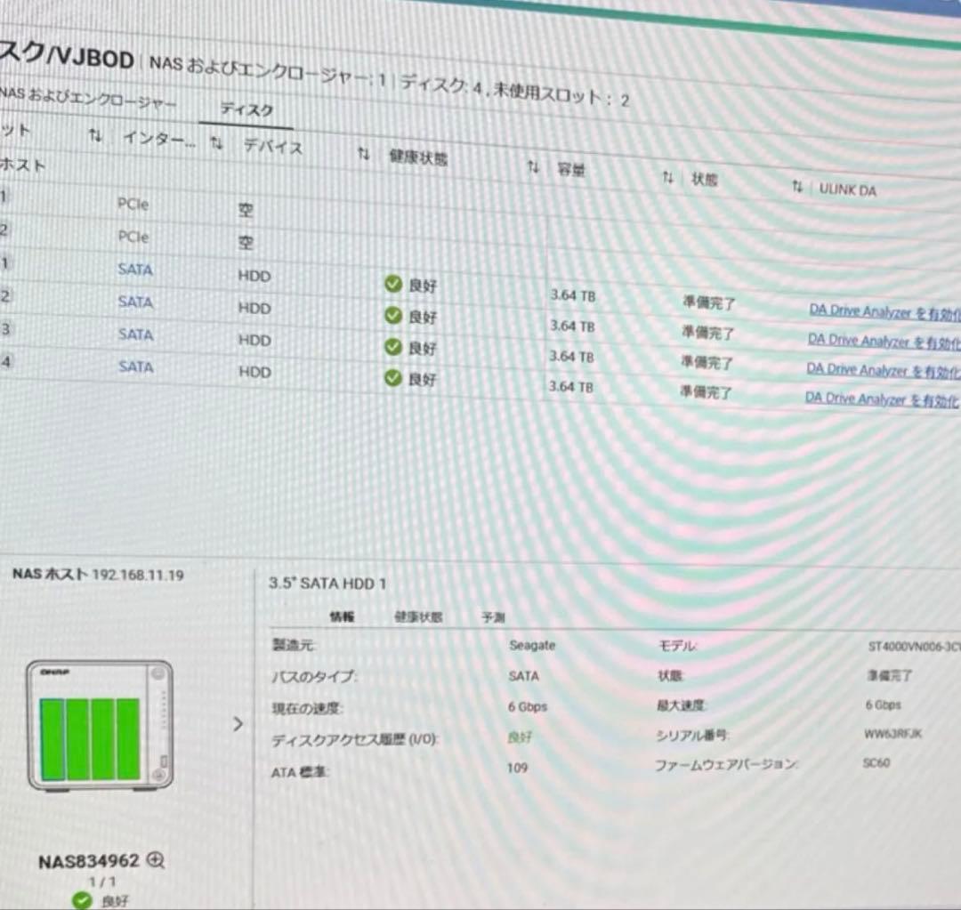
Task: Click sort arrows left of 健康状態 column header
Action: [x=363, y=154]
